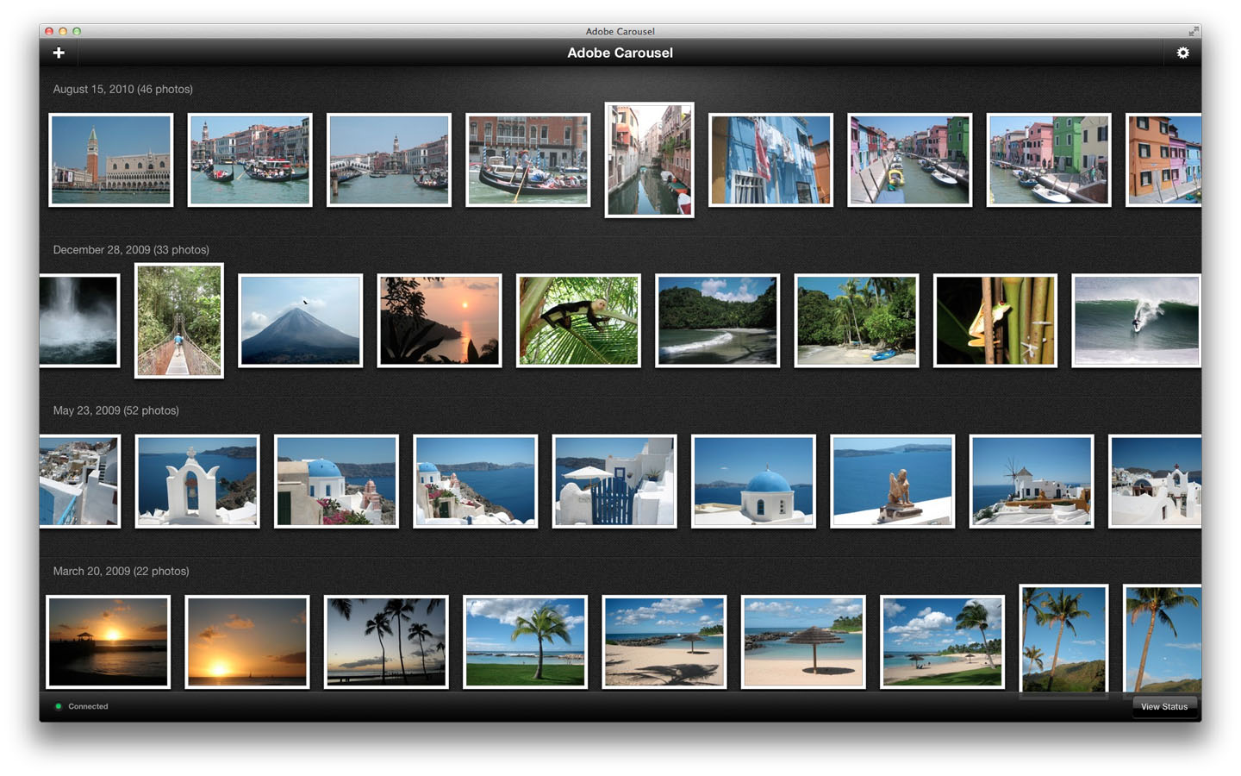This screenshot has width=1241, height=776.
Task: Open the December 28, 2009 album header
Action: (131, 250)
